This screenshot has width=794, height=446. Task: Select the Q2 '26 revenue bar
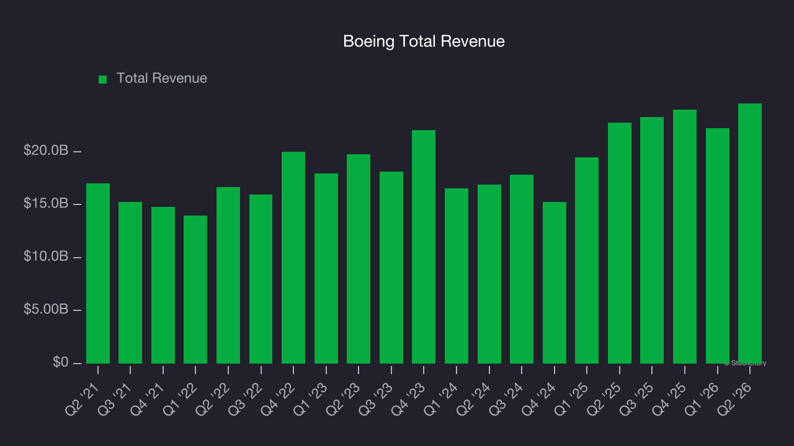pos(750,234)
